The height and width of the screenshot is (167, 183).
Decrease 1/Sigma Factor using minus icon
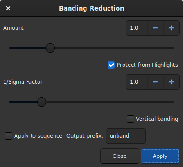point(156,82)
